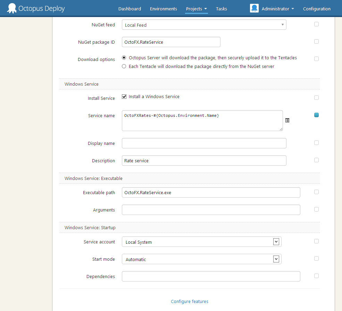The height and width of the screenshot is (311, 342).
Task: Click the Octopus Deploy logo icon
Action: (x=12, y=9)
